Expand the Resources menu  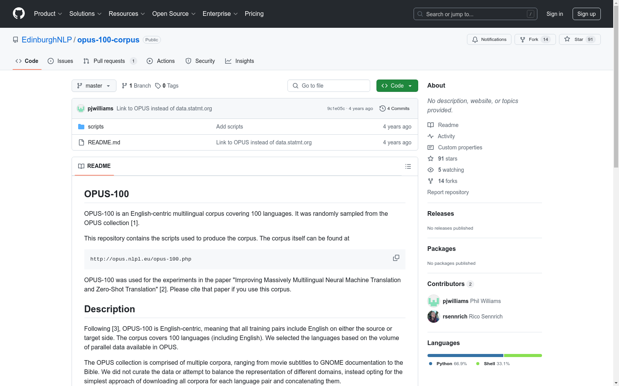(127, 14)
